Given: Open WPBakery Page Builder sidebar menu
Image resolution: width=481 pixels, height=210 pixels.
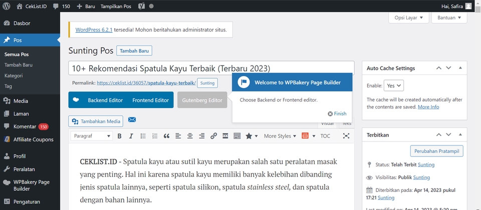Looking at the screenshot, I should pos(30,185).
